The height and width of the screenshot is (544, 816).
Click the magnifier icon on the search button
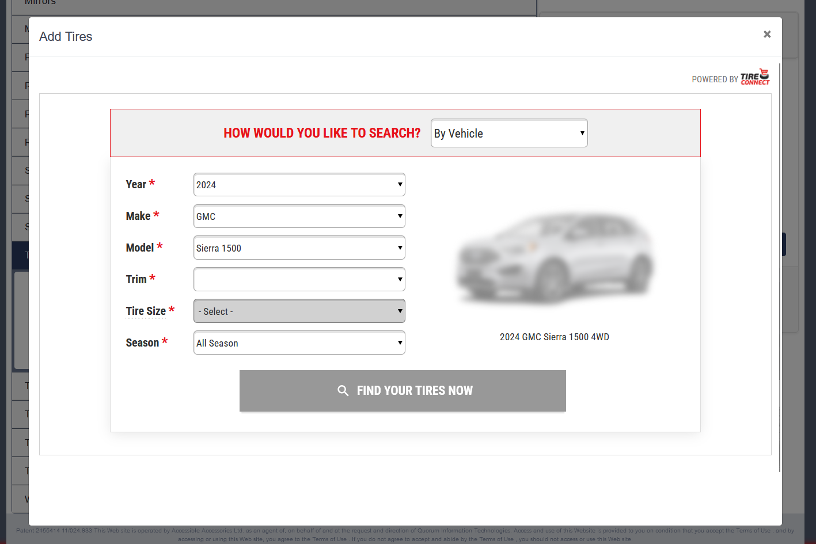pyautogui.click(x=343, y=391)
